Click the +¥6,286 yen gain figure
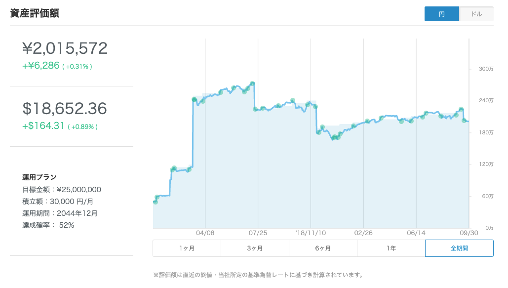The width and height of the screenshot is (508, 288). 41,65
